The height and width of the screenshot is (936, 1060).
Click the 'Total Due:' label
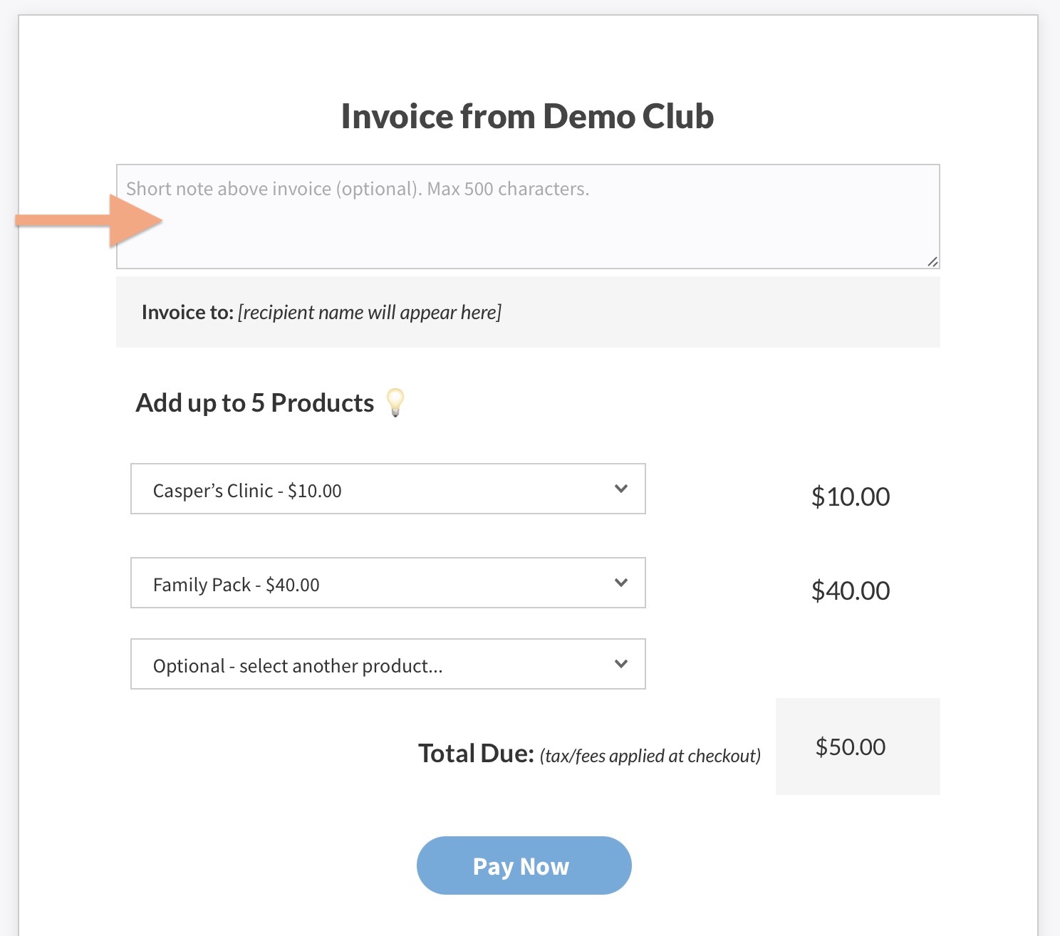click(476, 754)
